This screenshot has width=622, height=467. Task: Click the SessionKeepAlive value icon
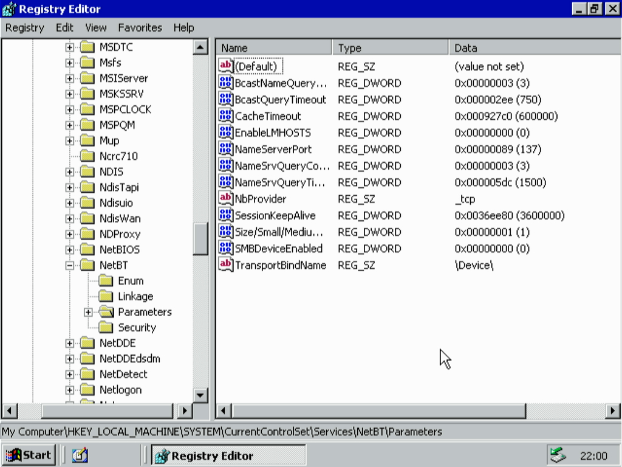225,215
